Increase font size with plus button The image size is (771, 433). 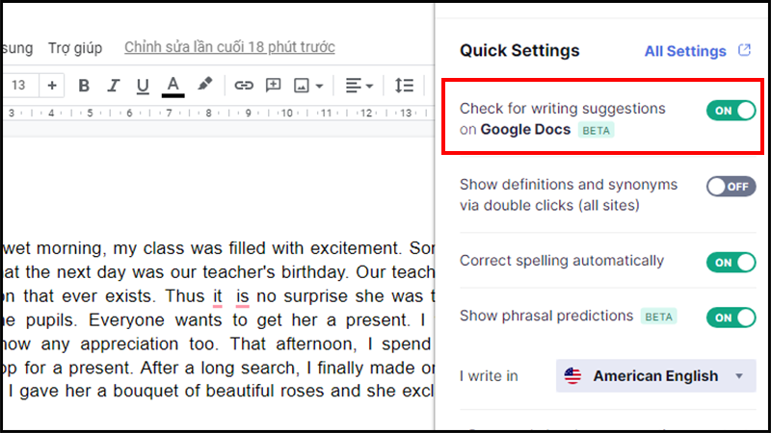click(x=52, y=86)
